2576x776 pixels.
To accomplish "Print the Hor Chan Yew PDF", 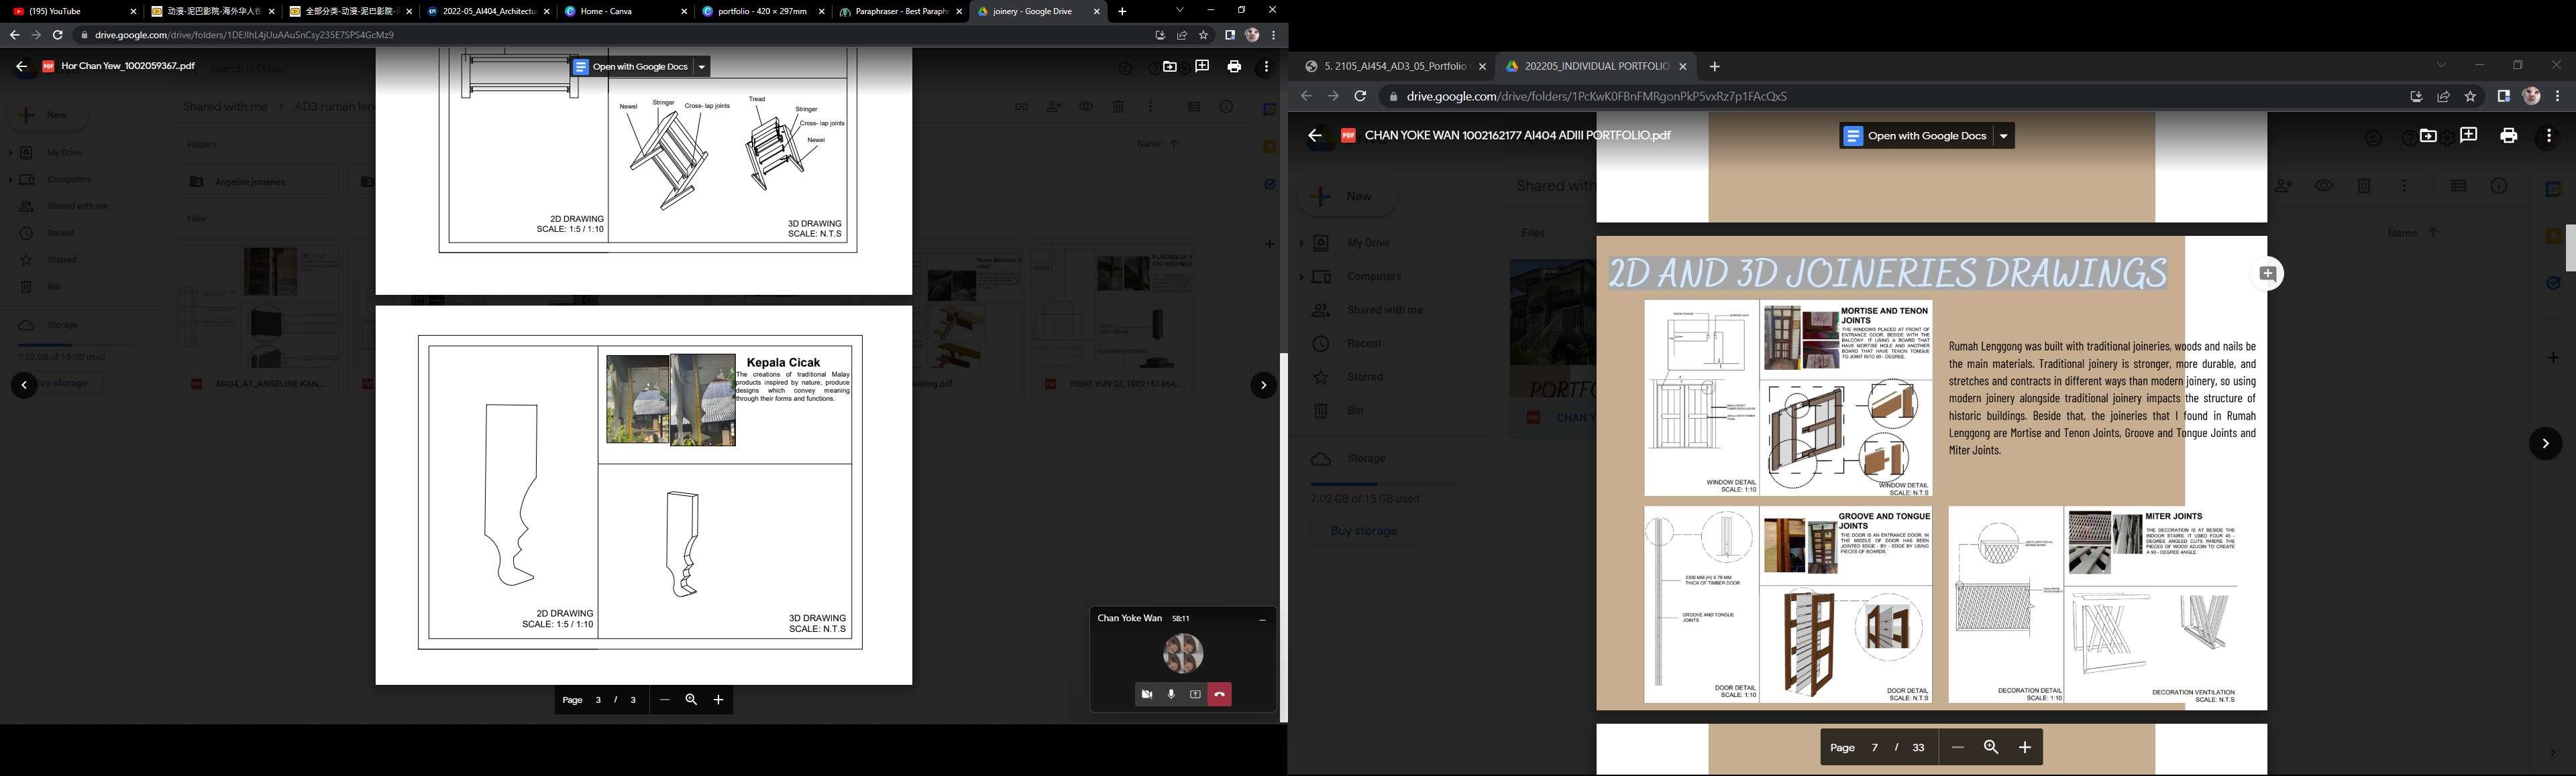I will (1234, 67).
